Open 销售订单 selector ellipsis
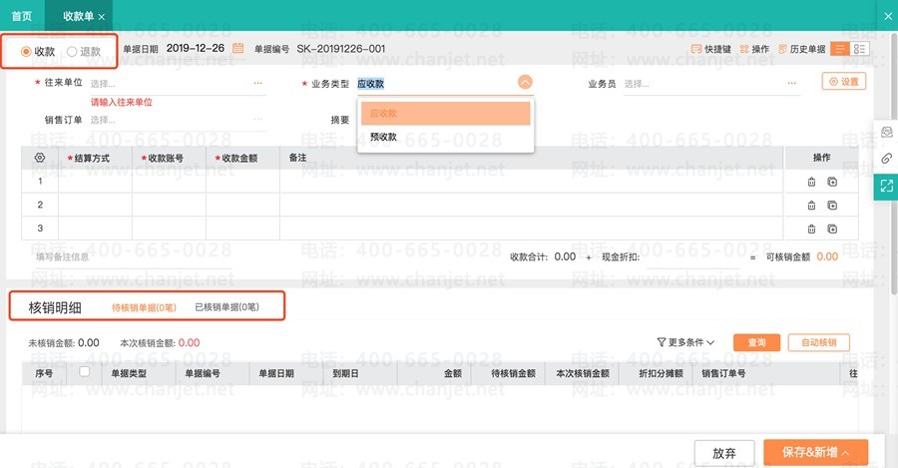This screenshot has width=898, height=468. coord(257,120)
